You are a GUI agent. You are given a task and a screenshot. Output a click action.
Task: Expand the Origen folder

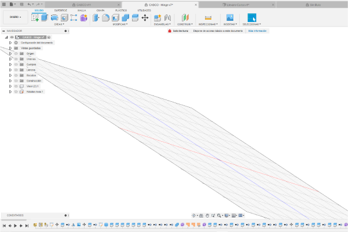point(10,53)
